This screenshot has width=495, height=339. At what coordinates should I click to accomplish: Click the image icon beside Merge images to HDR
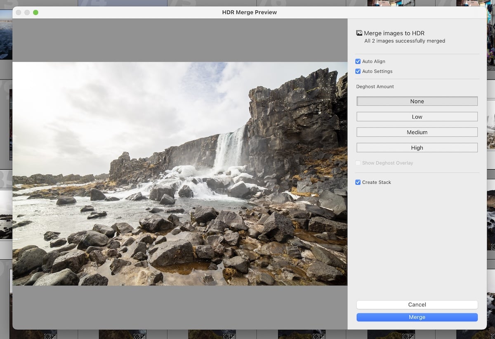[x=359, y=33]
